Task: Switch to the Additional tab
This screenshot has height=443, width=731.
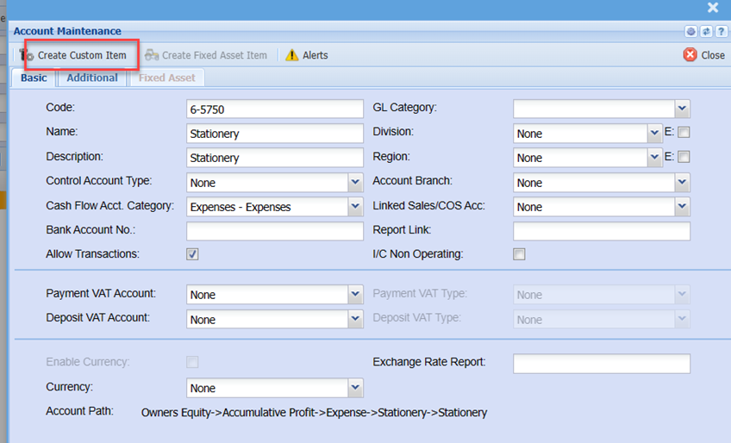Action: (92, 78)
